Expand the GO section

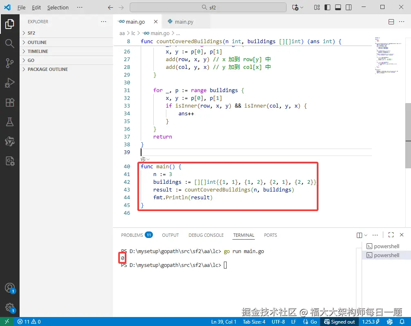(x=66, y=60)
